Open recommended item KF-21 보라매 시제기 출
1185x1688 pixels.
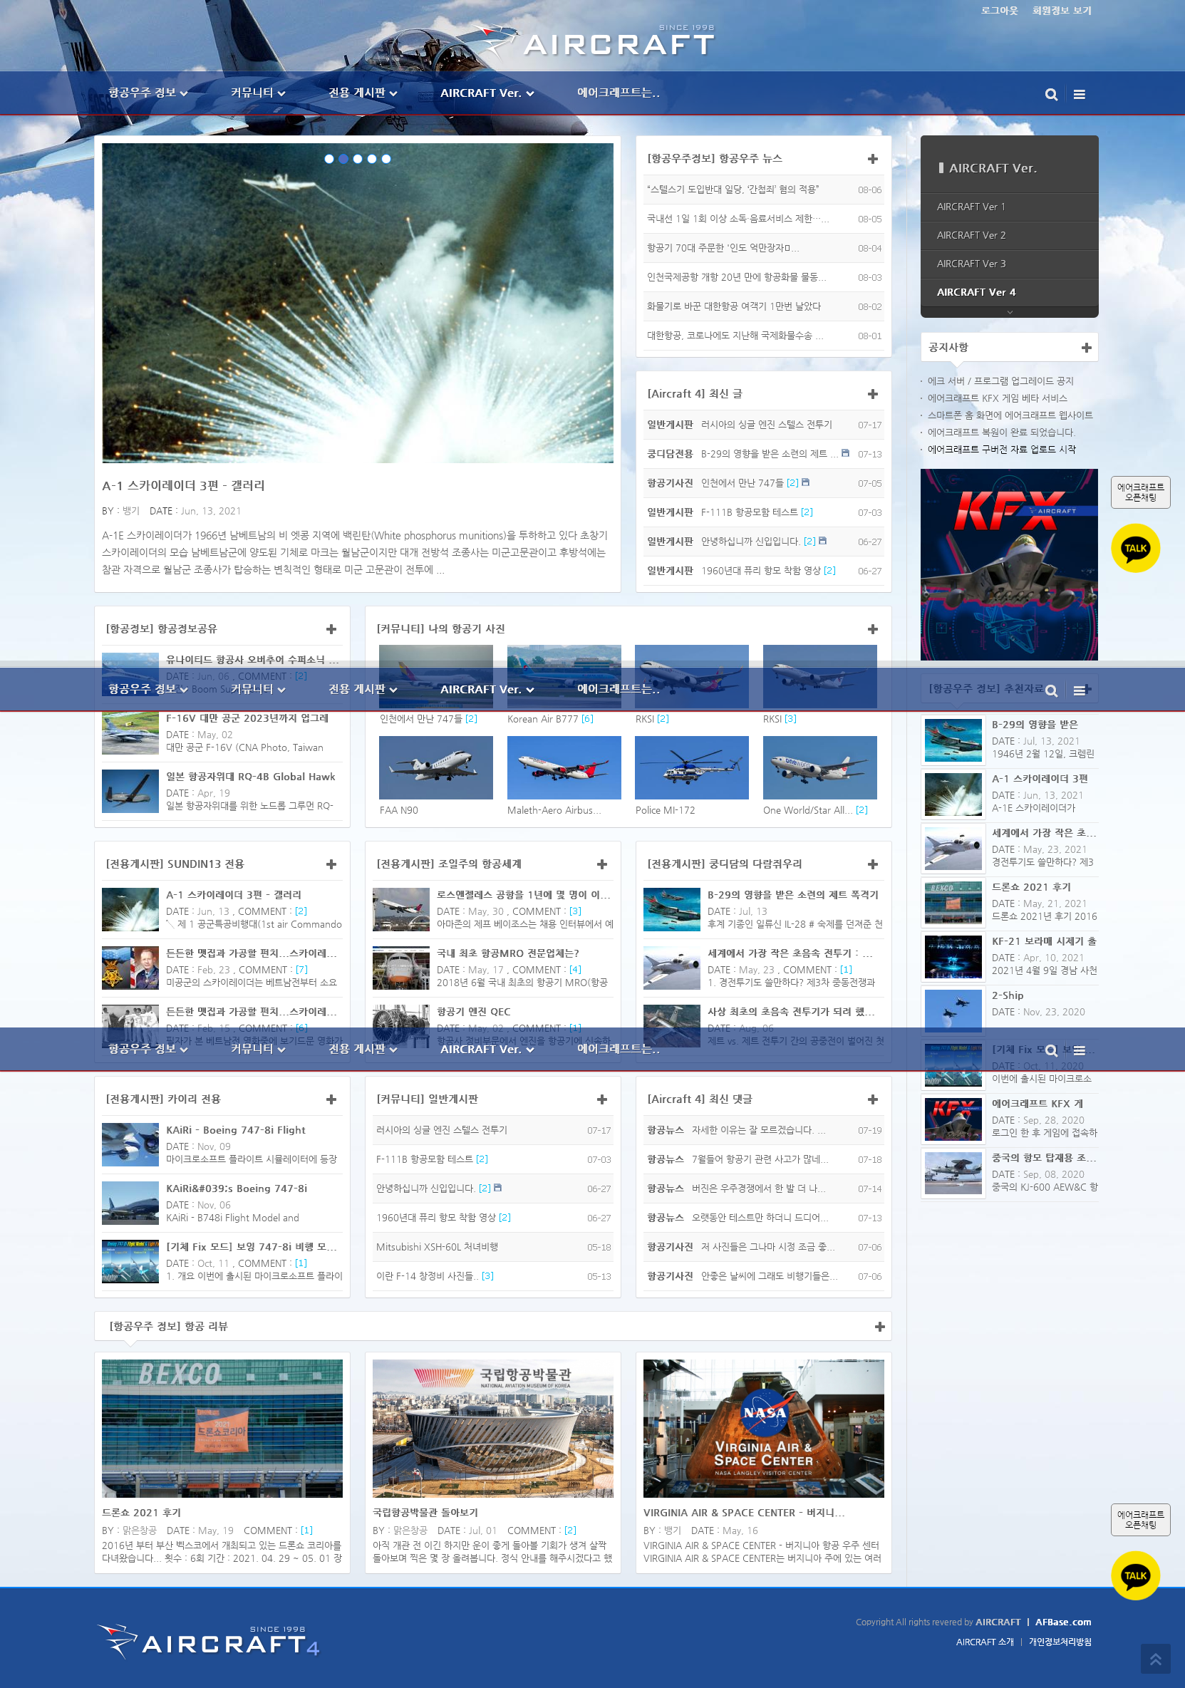tap(1044, 941)
